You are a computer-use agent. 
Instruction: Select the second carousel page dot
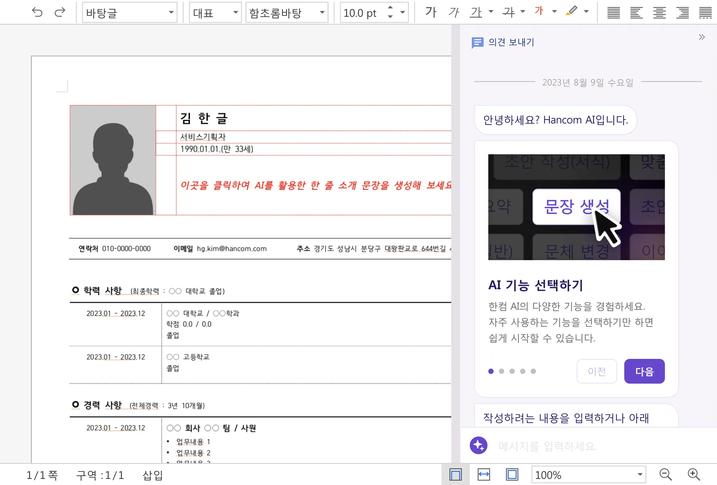[x=501, y=371]
